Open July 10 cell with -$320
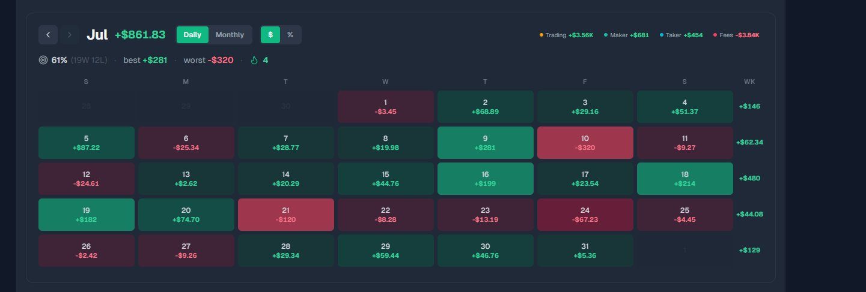This screenshot has height=292, width=866. pyautogui.click(x=585, y=143)
